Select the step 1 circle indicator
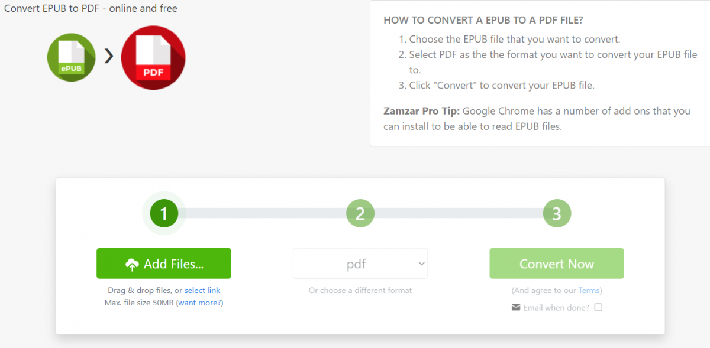Screen dimensions: 710x348 pos(164,213)
